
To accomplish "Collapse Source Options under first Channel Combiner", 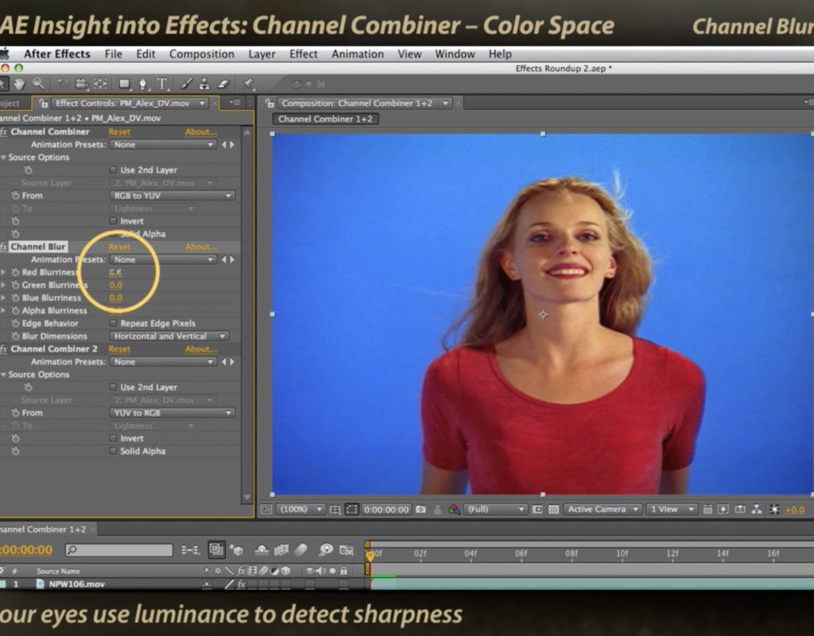I will (4, 157).
